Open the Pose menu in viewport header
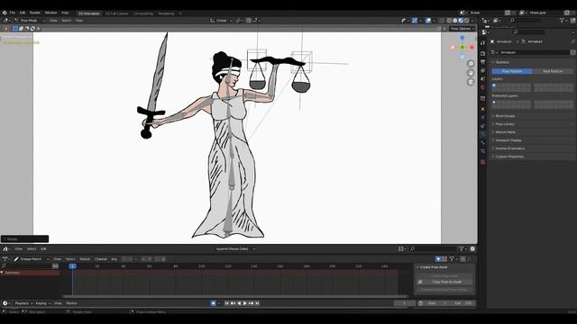Screen dimensions: 577x324 [x=79, y=21]
